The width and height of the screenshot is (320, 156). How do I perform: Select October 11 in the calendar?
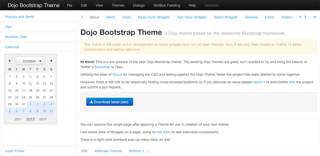30,83
